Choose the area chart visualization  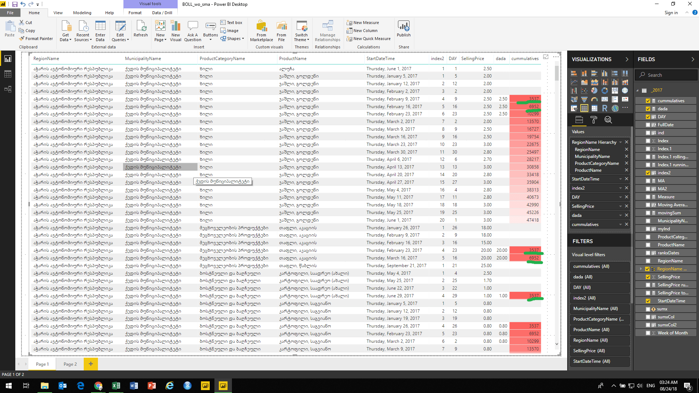point(584,82)
